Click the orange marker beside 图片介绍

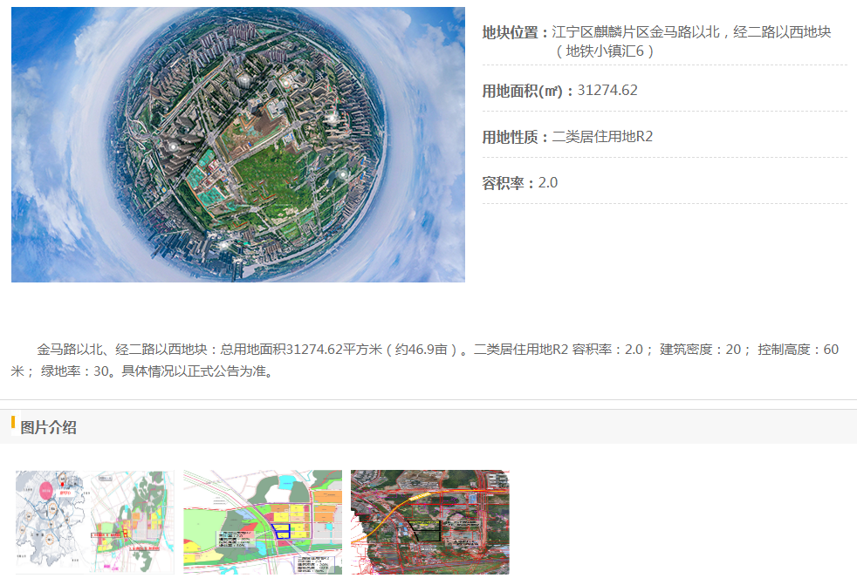click(12, 422)
